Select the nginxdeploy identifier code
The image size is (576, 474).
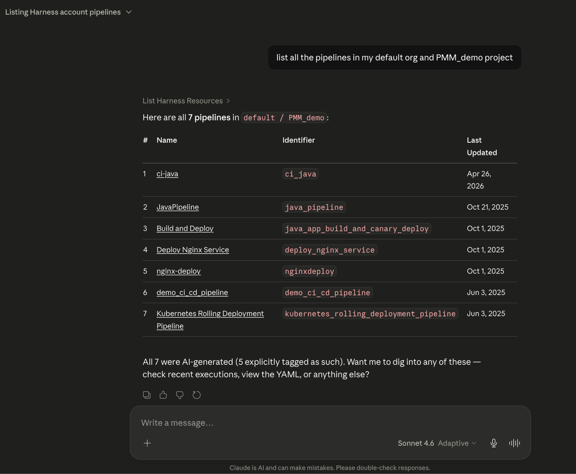(309, 271)
